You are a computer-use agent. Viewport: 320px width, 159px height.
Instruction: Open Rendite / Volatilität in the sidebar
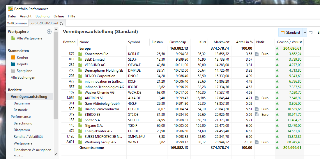28,137
